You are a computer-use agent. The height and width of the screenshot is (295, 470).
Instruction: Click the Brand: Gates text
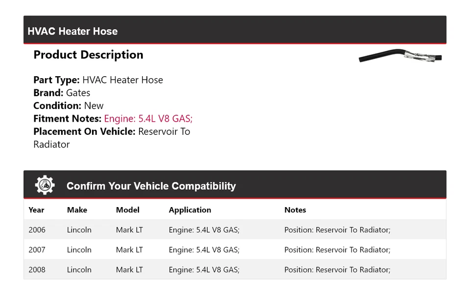pos(62,93)
